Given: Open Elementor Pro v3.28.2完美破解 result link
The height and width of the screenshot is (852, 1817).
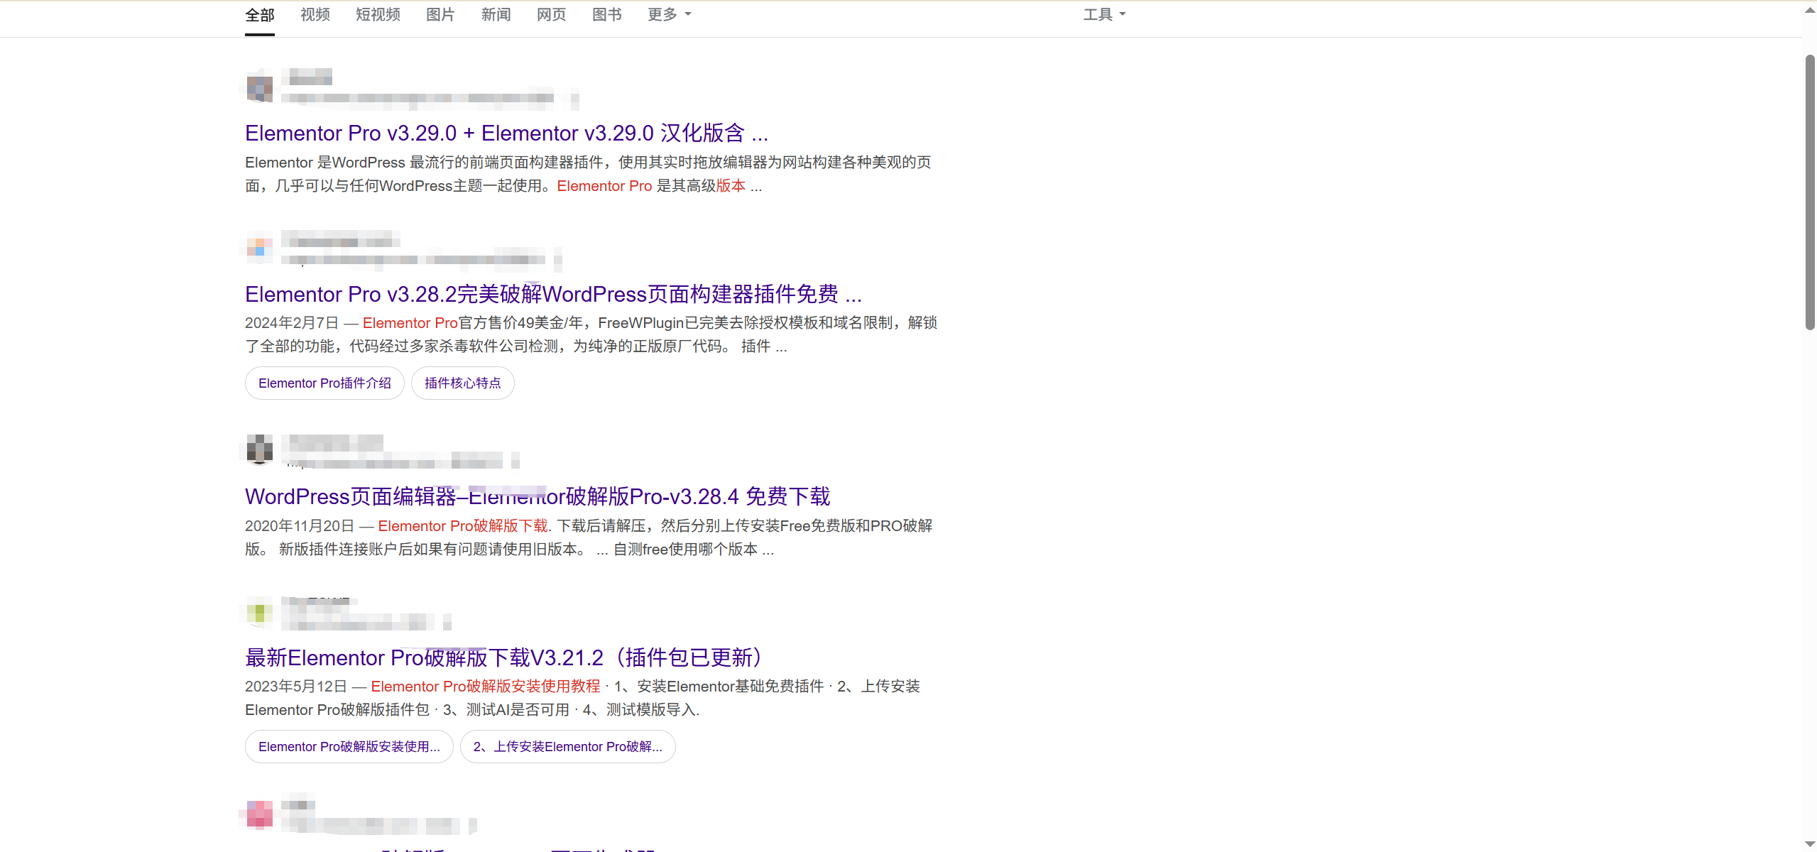Looking at the screenshot, I should [553, 294].
